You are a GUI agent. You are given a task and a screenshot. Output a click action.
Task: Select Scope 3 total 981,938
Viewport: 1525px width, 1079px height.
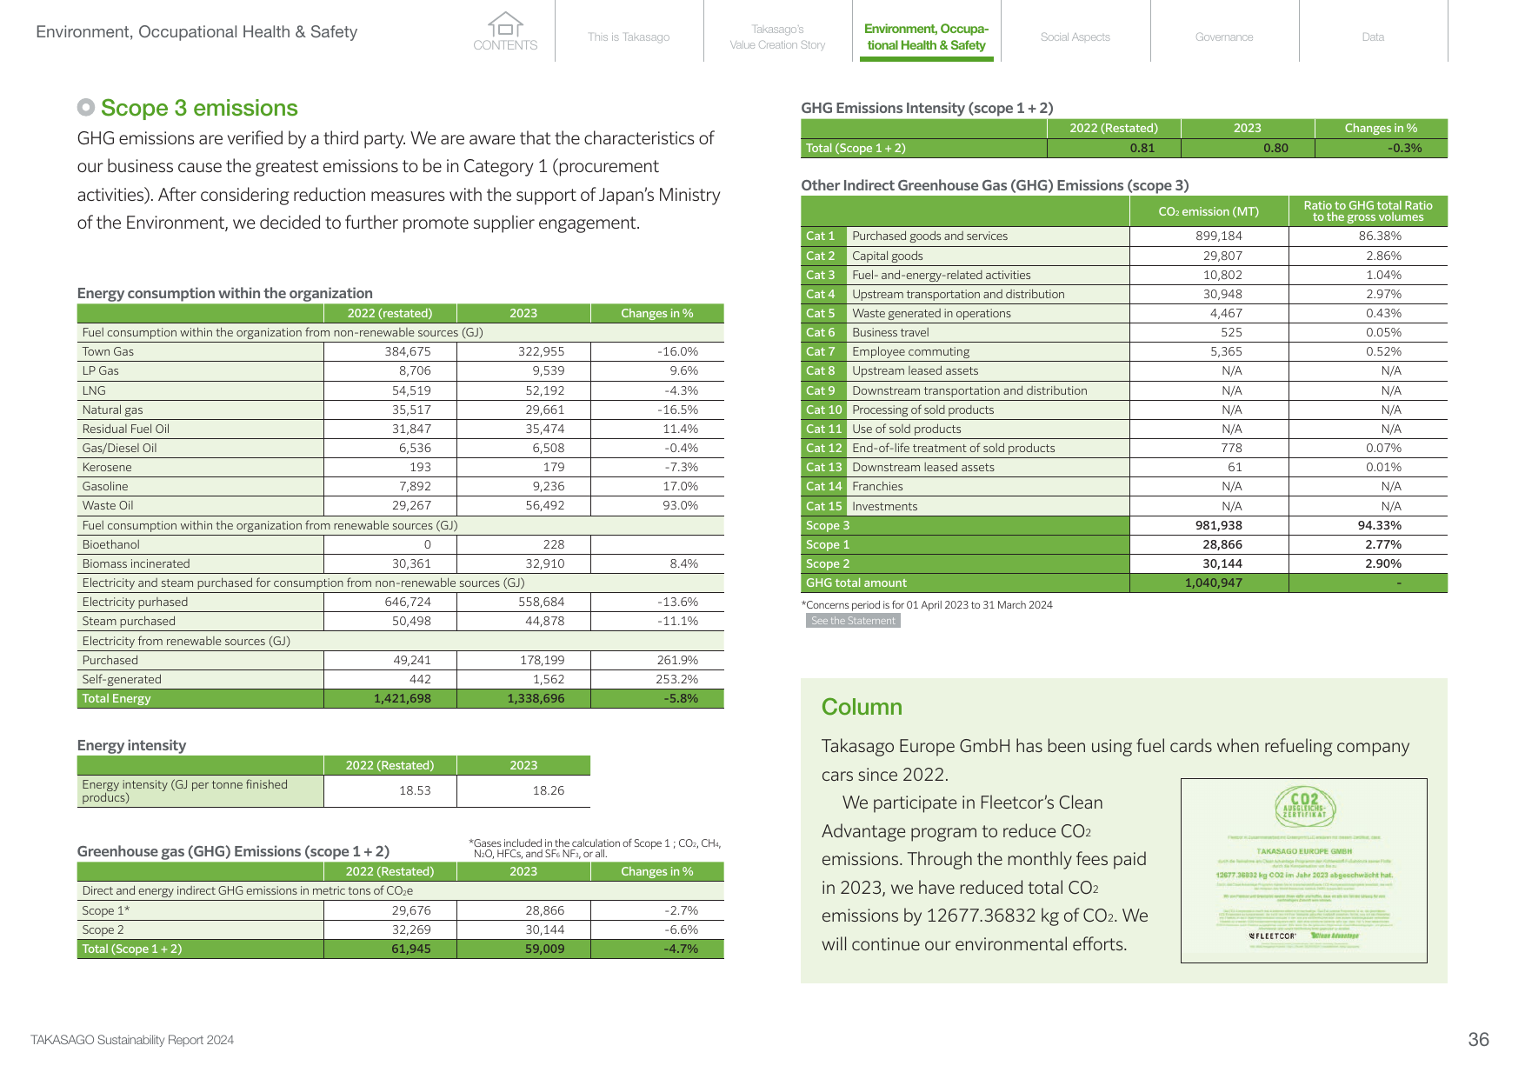[x=1218, y=525]
